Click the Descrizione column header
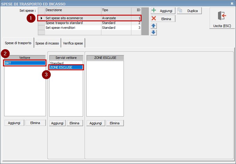The height and width of the screenshot is (164, 236). 73,10
